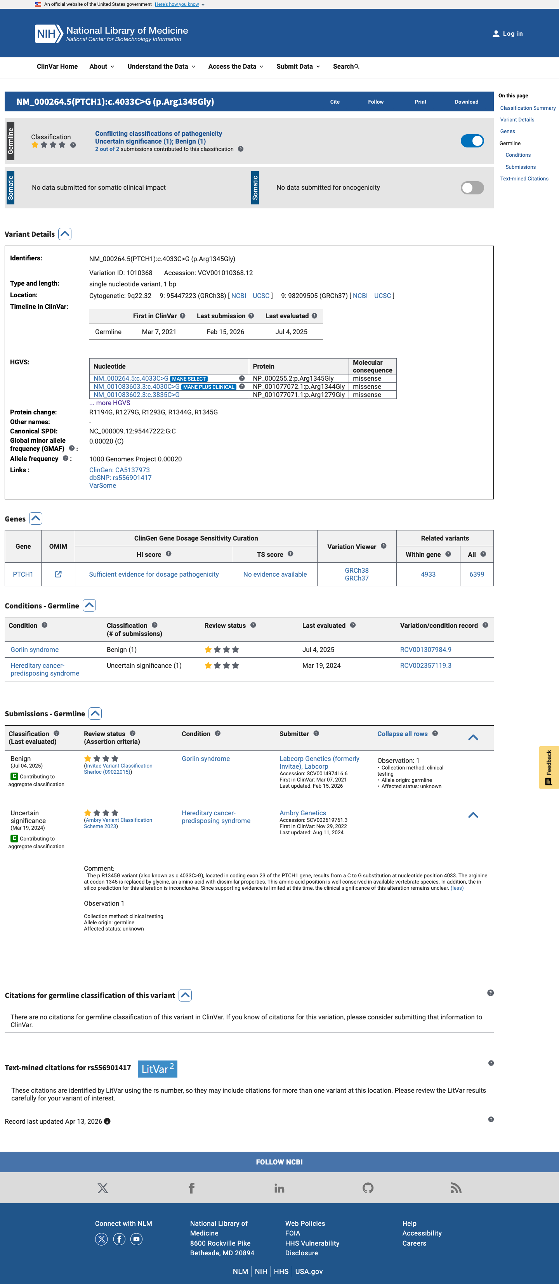559x1284 pixels.
Task: Click Cite in the variant title bar
Action: [335, 102]
